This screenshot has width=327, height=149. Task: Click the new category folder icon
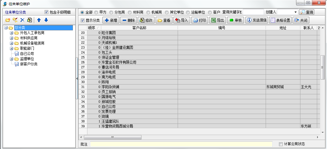point(8,20)
